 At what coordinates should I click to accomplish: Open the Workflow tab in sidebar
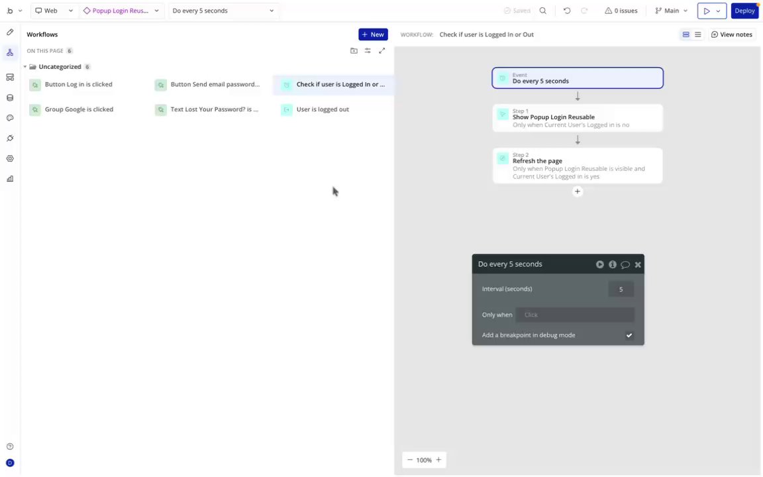[x=10, y=52]
